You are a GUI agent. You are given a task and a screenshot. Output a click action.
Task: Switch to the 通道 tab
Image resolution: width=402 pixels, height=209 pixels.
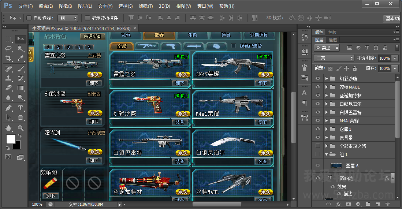click(333, 40)
